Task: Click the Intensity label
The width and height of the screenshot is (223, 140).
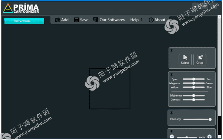Action: [175, 119]
